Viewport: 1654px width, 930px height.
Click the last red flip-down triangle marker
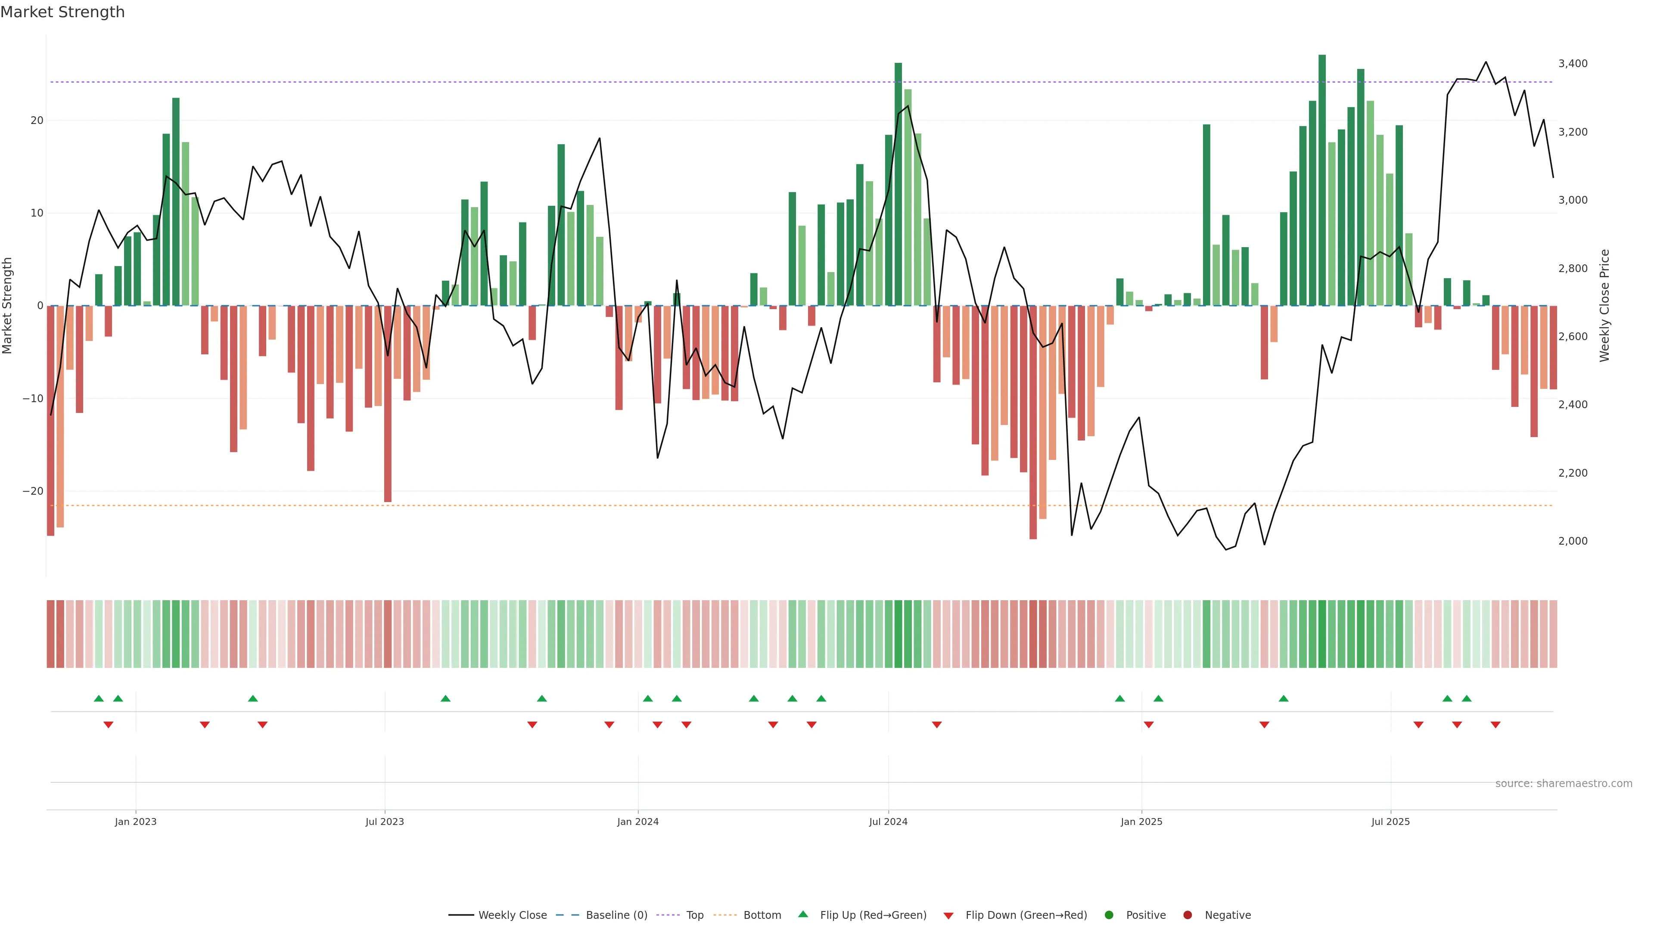[x=1495, y=725]
